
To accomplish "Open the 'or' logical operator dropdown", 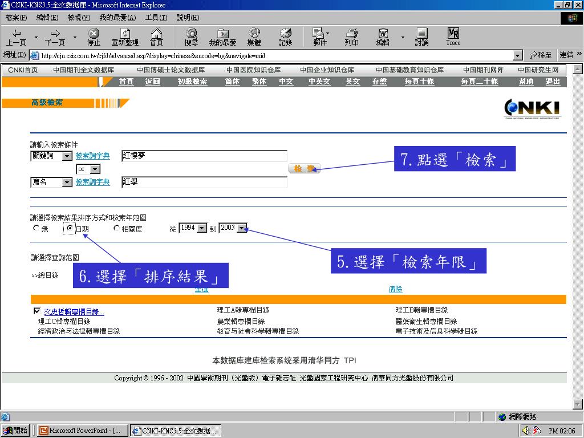I will click(95, 169).
